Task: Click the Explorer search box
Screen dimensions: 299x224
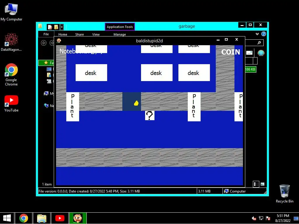Action: (254, 43)
